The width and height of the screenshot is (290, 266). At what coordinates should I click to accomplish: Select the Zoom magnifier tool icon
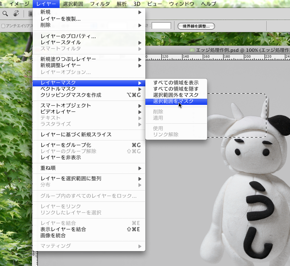(5, 14)
